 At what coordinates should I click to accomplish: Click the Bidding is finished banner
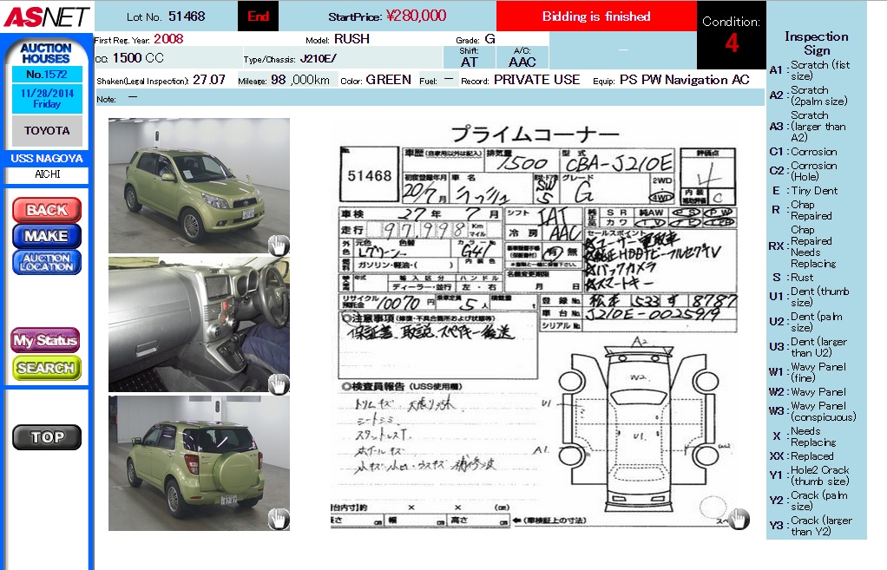coord(596,16)
